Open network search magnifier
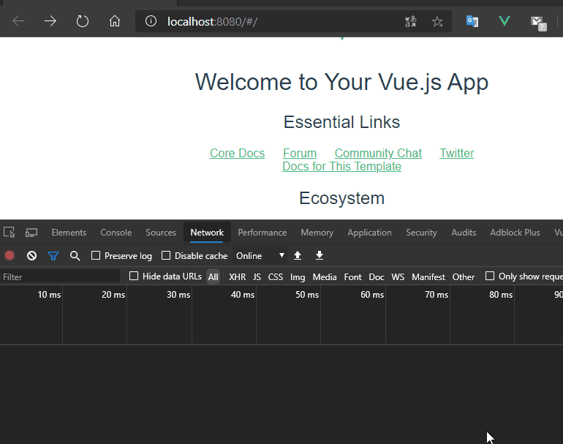This screenshot has height=444, width=563. click(x=75, y=256)
